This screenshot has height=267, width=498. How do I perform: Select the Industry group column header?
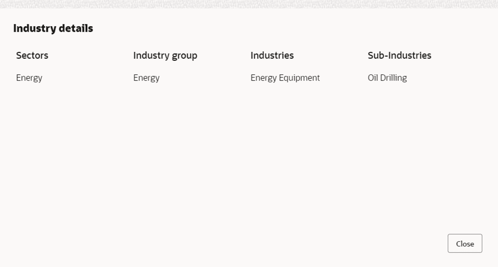(x=165, y=55)
